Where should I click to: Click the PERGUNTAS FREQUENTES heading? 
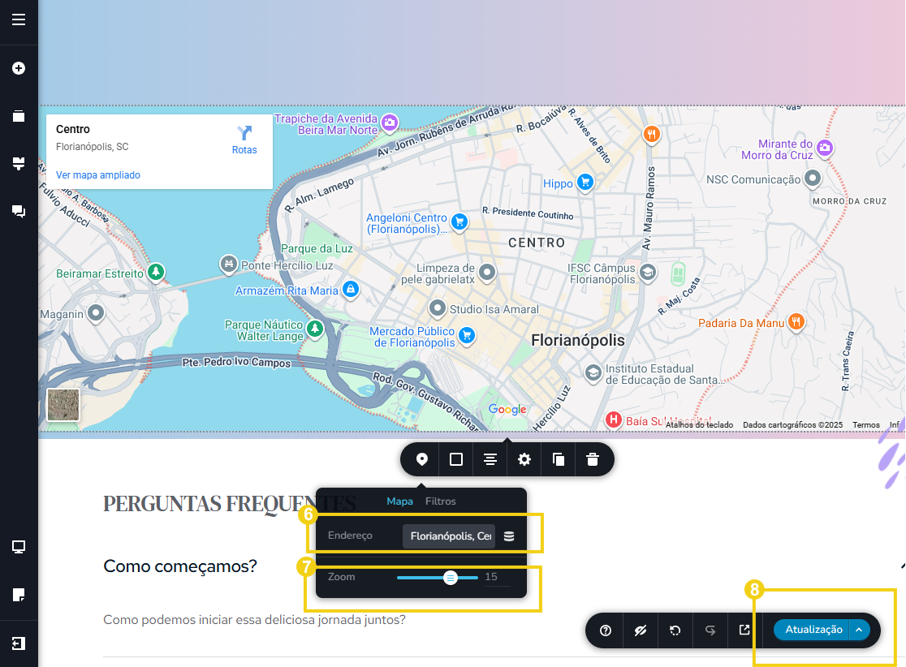[230, 504]
